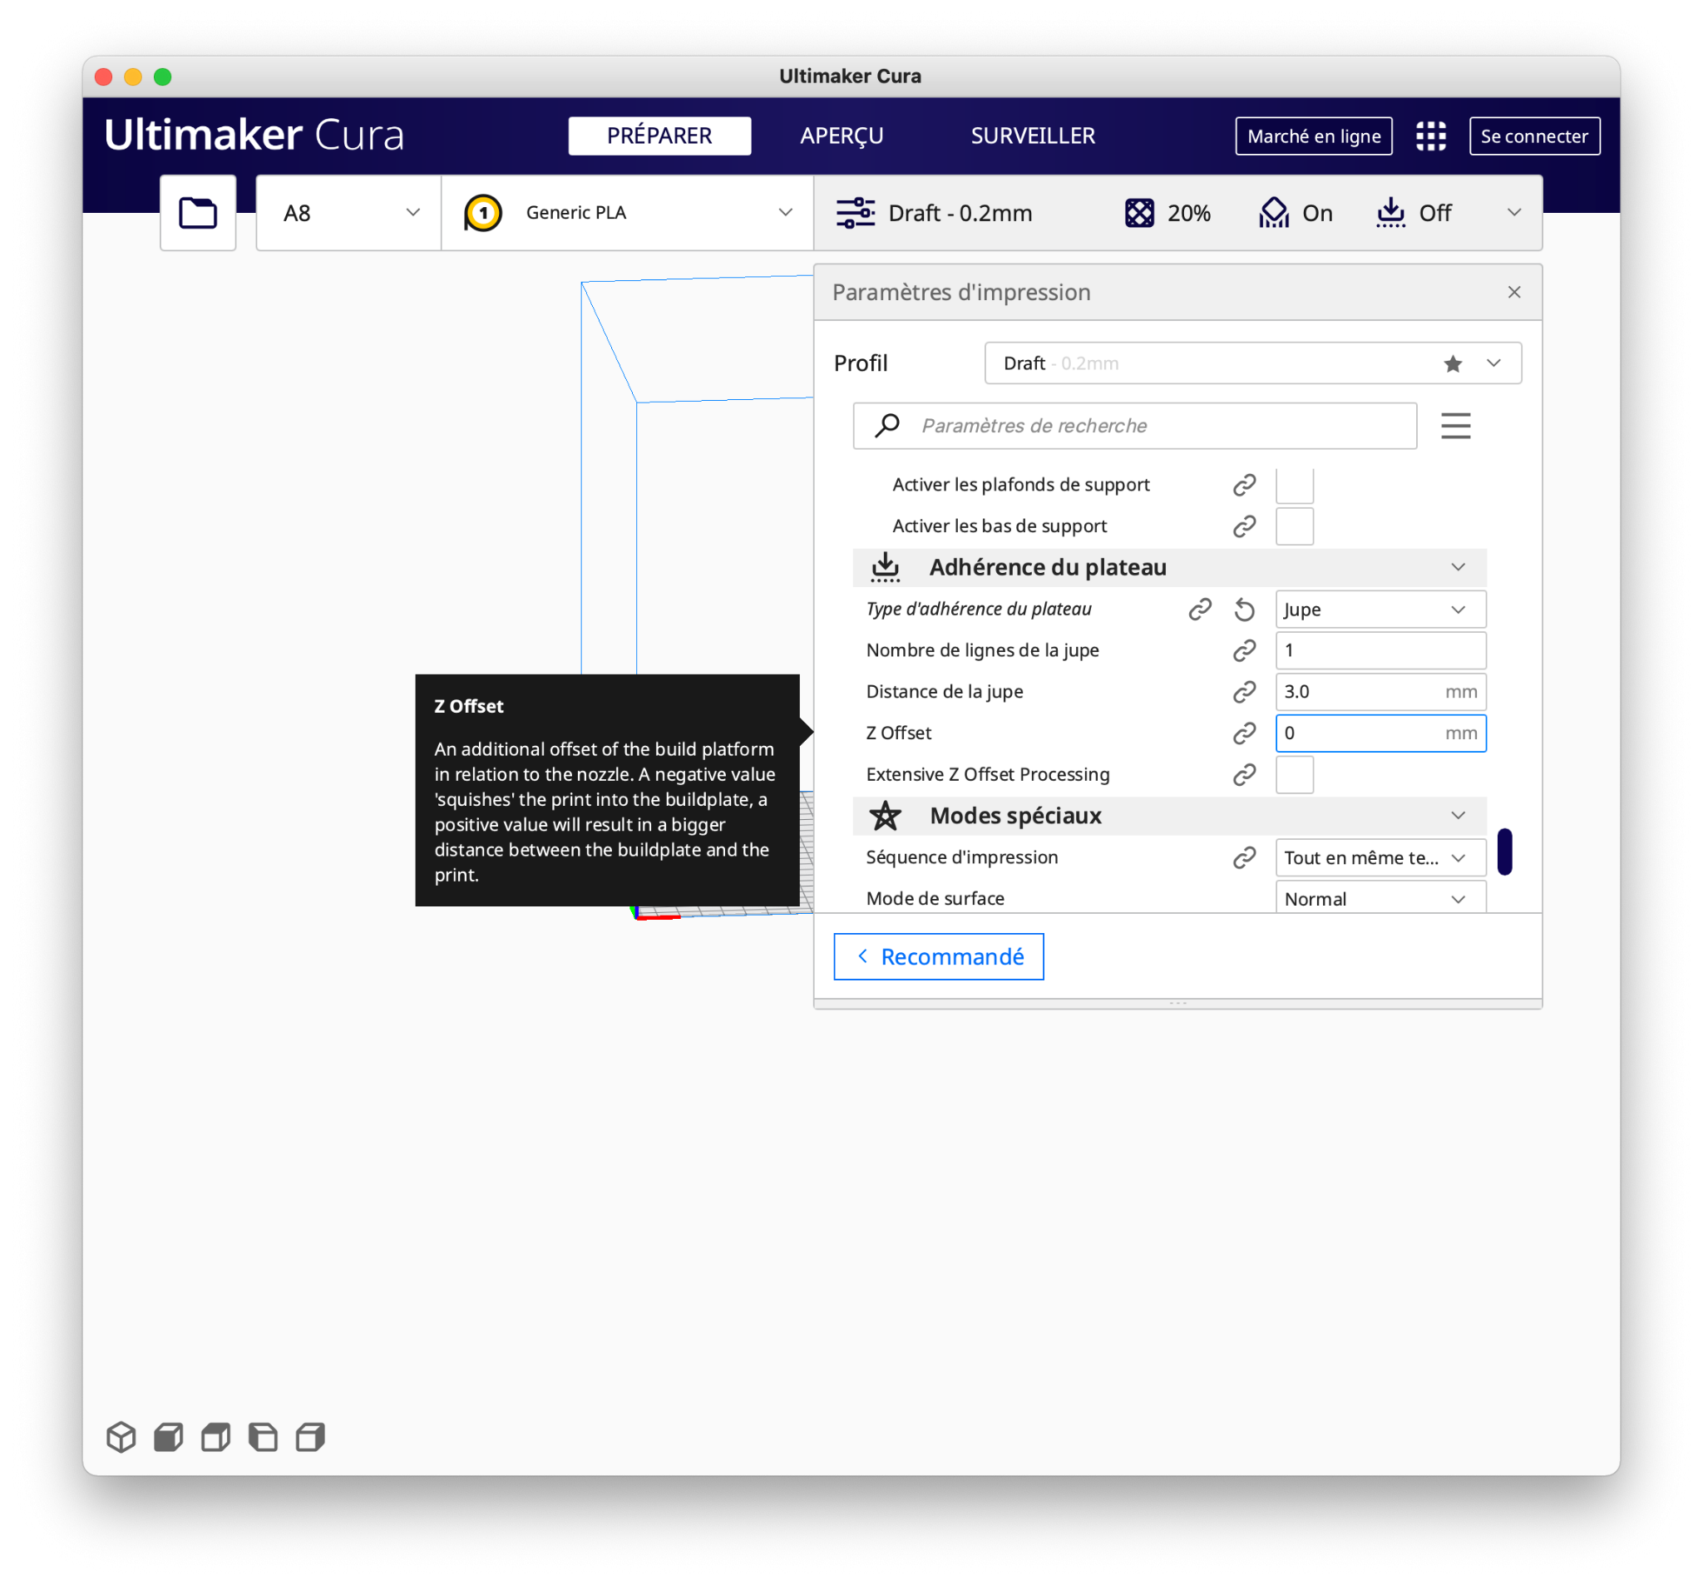Reset Type d'adhérence du plateau value
This screenshot has width=1703, height=1585.
[x=1245, y=610]
